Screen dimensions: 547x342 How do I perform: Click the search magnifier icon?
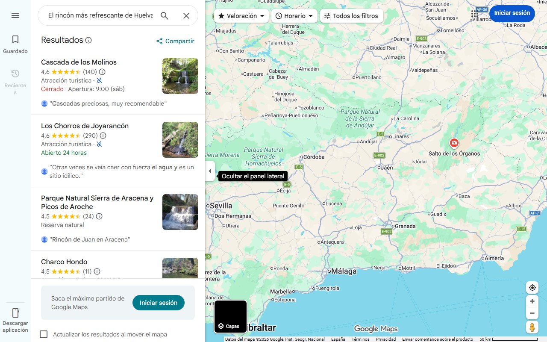pyautogui.click(x=165, y=15)
